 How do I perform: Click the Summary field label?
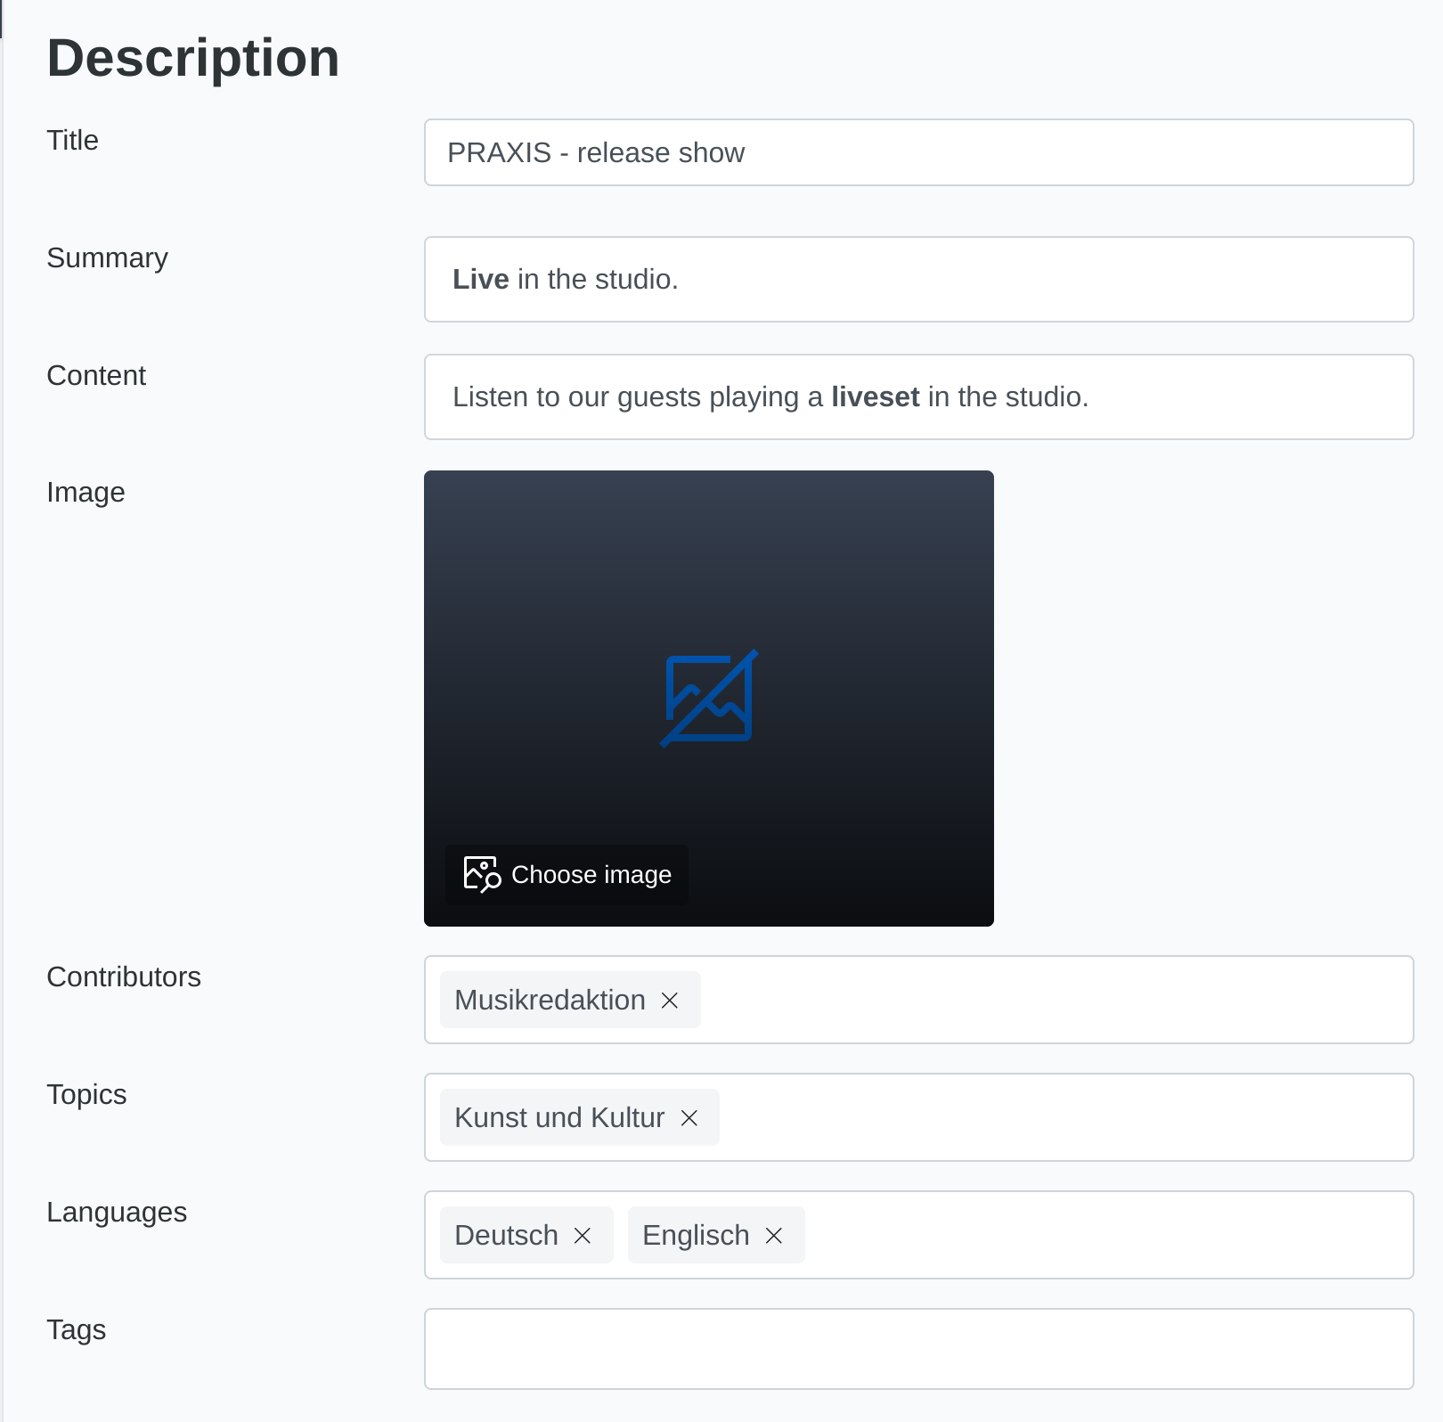(107, 257)
